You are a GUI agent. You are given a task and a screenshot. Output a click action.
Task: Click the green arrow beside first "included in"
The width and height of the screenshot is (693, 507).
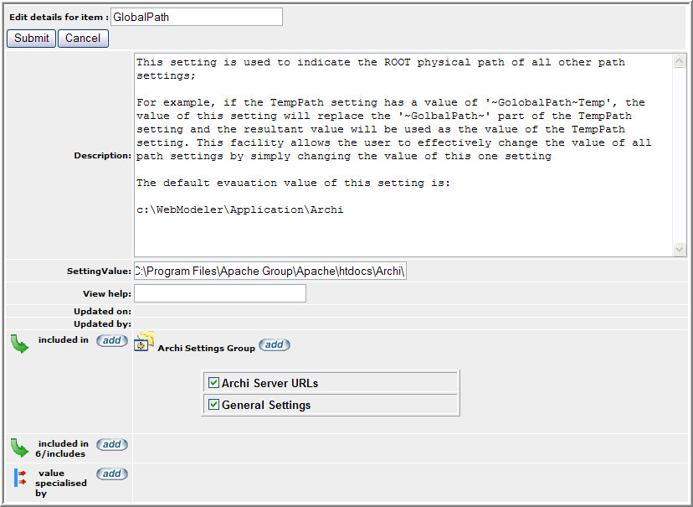pos(18,344)
